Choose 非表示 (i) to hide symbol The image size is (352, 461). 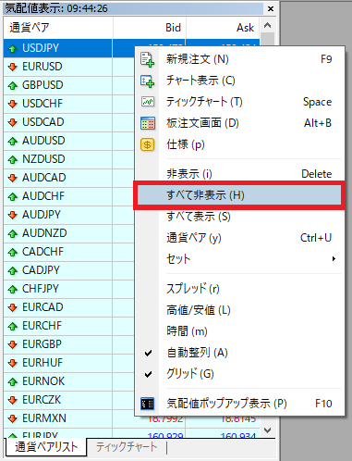click(239, 174)
